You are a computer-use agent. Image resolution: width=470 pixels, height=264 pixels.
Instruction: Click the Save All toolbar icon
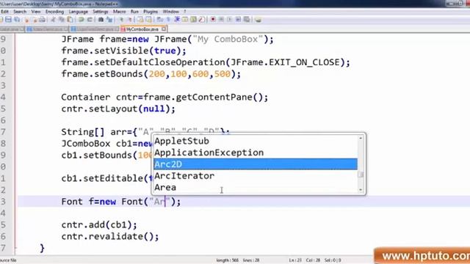[x=17, y=20]
